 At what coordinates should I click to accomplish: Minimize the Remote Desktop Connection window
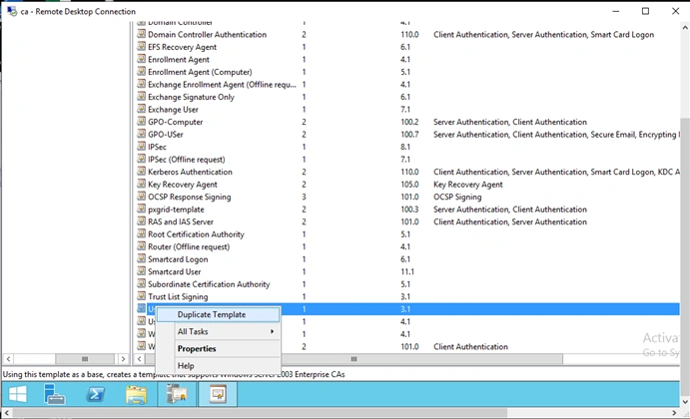616,11
